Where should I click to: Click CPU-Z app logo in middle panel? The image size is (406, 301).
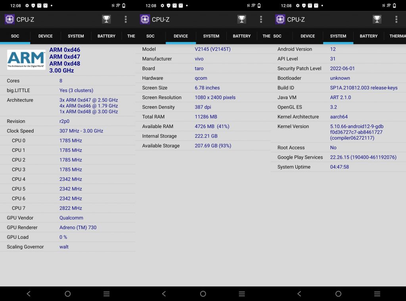point(145,19)
